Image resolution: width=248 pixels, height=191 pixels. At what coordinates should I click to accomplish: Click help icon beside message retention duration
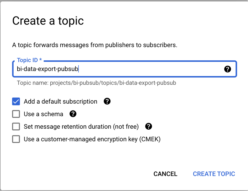coord(149,126)
